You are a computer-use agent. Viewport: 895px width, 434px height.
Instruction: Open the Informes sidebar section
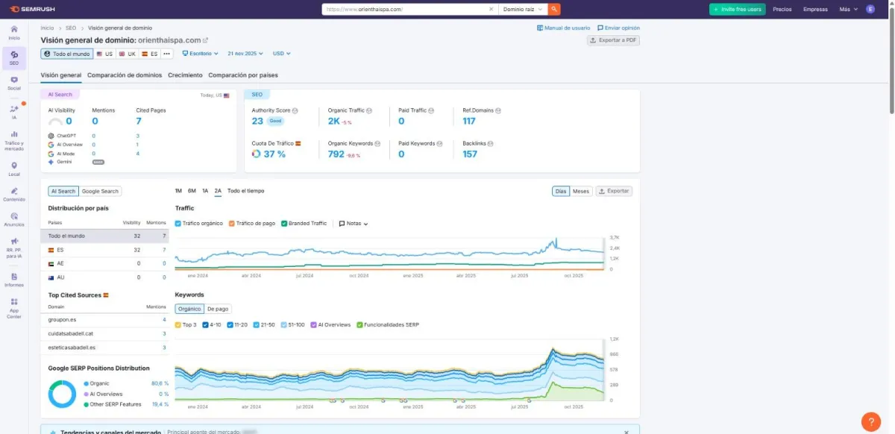pos(14,280)
